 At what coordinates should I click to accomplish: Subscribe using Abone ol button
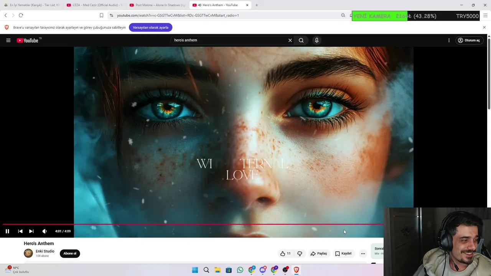tap(70, 253)
